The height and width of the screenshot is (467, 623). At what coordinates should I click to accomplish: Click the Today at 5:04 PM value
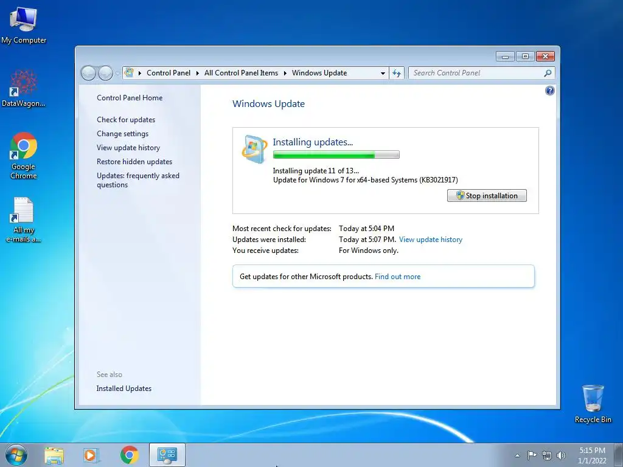click(x=366, y=229)
